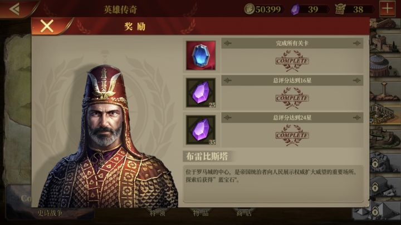Select the purple gem reward worth 35
Viewport: 401px width, 225px height.
(200, 130)
